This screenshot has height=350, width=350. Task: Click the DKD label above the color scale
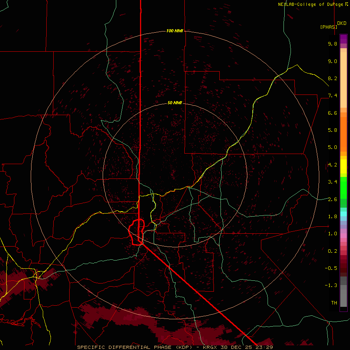pyautogui.click(x=341, y=23)
